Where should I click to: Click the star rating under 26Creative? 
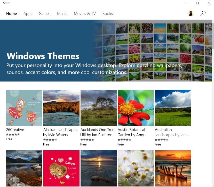[x=13, y=135]
